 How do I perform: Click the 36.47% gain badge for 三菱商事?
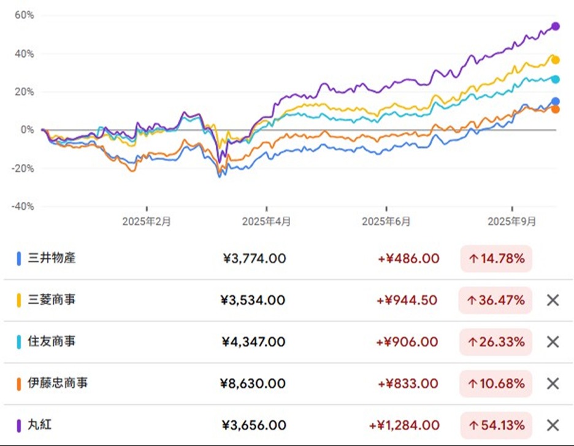(496, 301)
